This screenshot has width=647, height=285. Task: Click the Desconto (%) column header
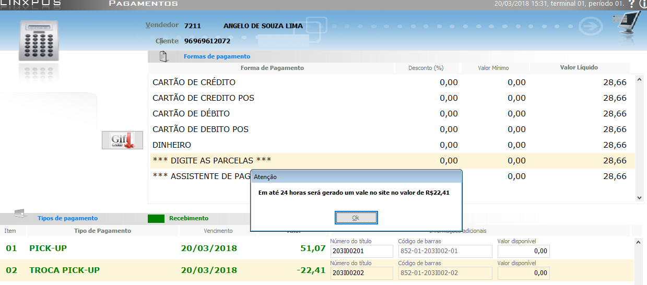[426, 68]
